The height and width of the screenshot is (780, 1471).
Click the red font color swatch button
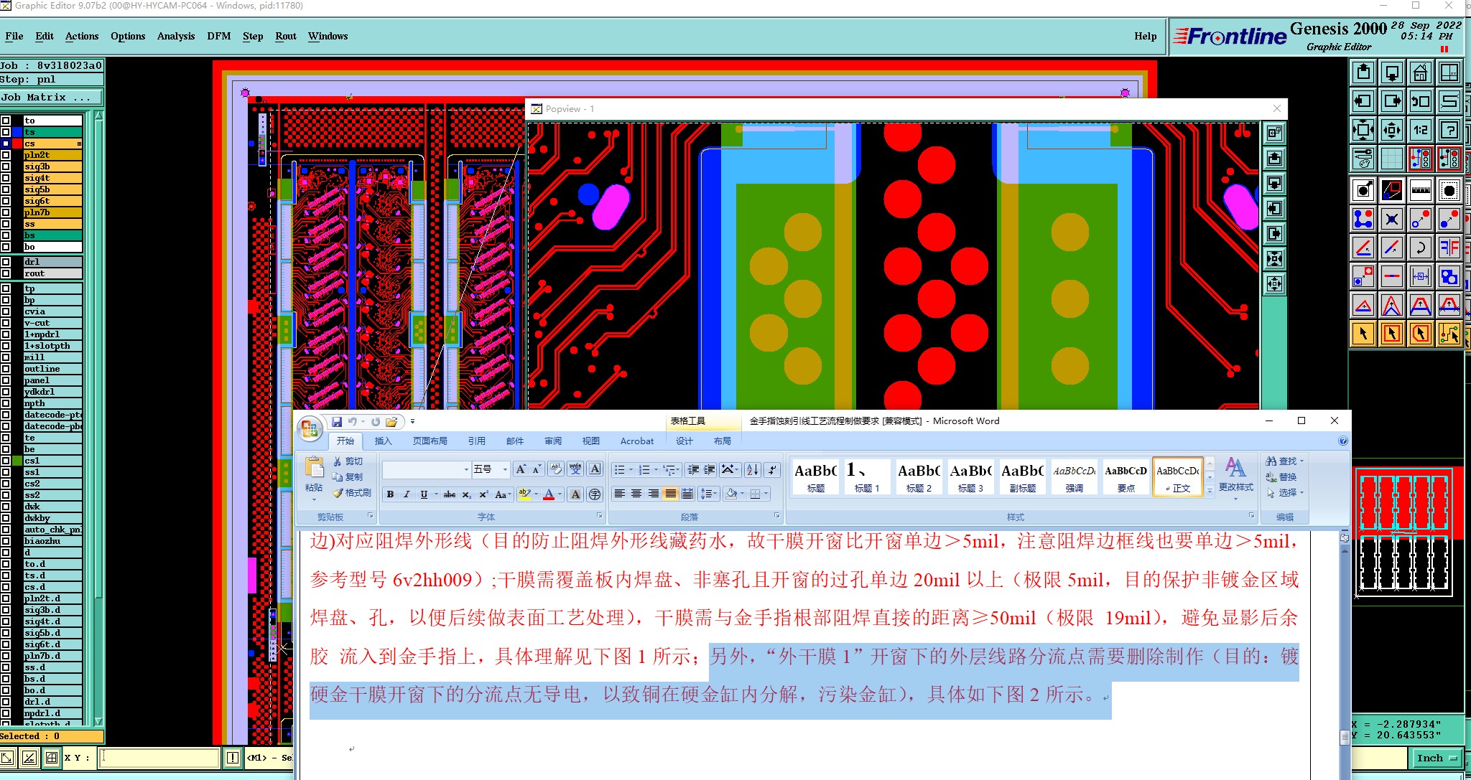pos(549,494)
